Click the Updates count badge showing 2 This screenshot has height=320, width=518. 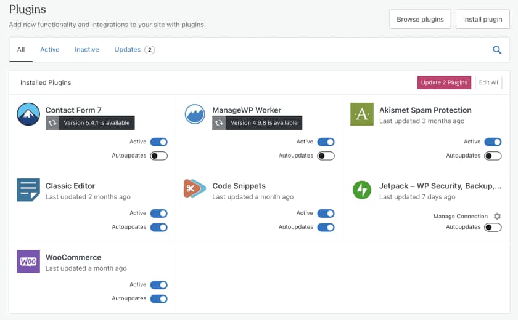tap(149, 50)
